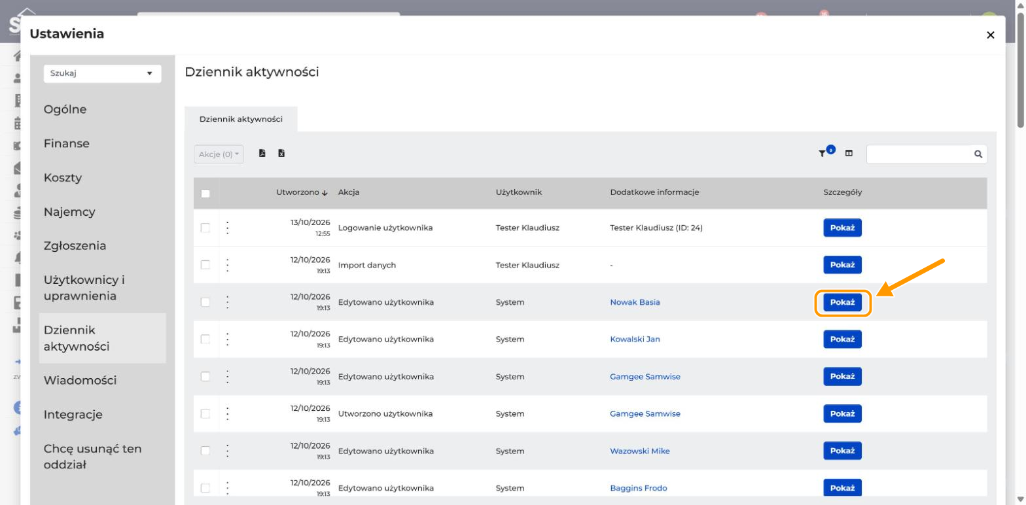Switch to the Dziennik aktywności tab

(241, 119)
